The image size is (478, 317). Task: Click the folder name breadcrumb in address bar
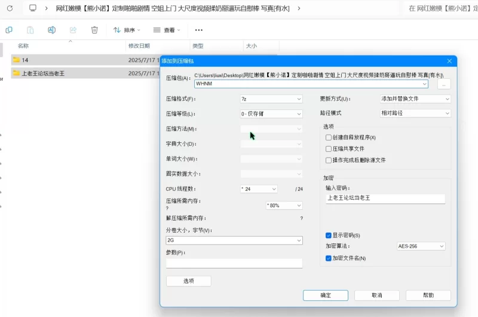(x=173, y=8)
